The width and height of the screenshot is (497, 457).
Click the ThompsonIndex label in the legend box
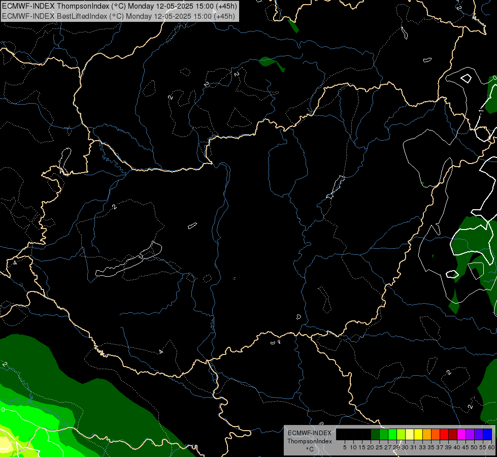(310, 441)
